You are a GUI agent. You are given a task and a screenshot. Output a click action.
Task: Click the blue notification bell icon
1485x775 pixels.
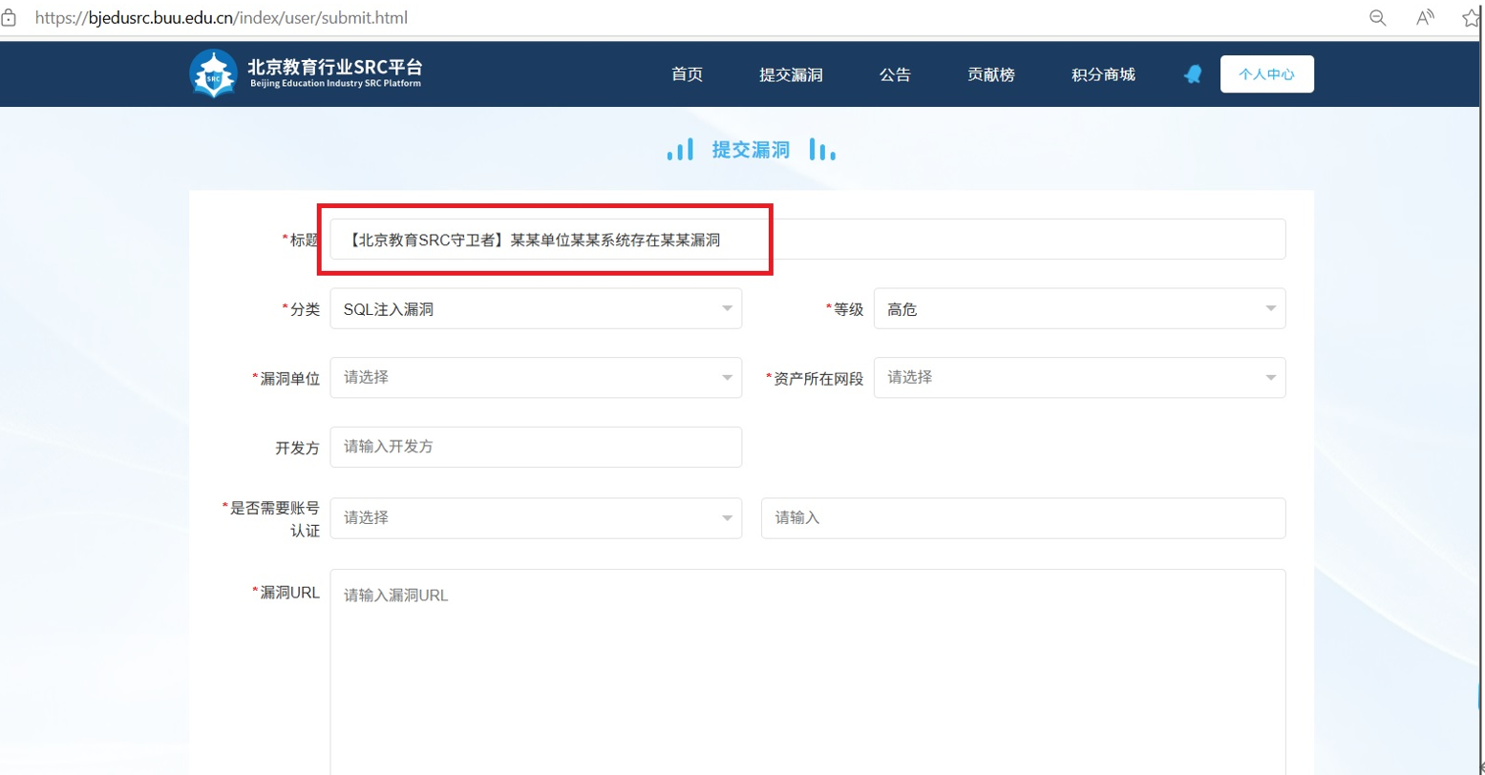point(1193,74)
